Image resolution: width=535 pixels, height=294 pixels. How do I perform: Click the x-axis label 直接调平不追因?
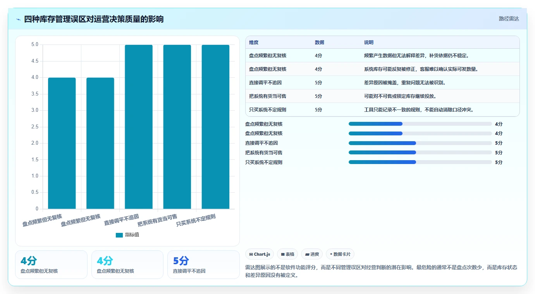pyautogui.click(x=121, y=220)
